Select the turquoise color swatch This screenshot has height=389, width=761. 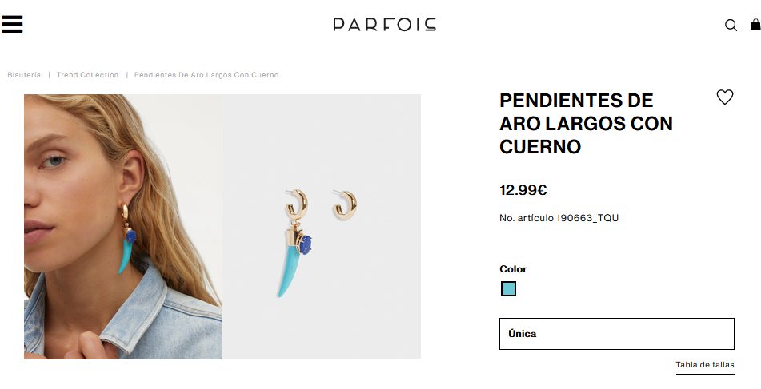(508, 288)
